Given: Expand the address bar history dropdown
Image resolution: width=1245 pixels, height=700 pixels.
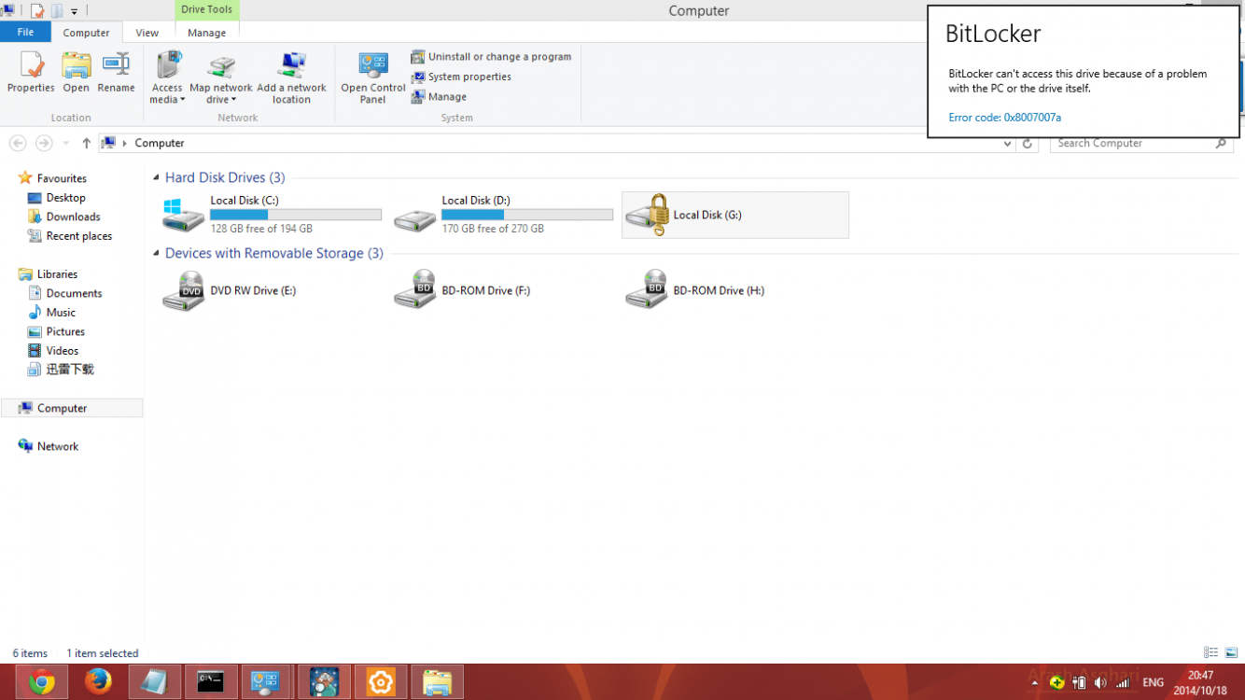Looking at the screenshot, I should [1007, 143].
